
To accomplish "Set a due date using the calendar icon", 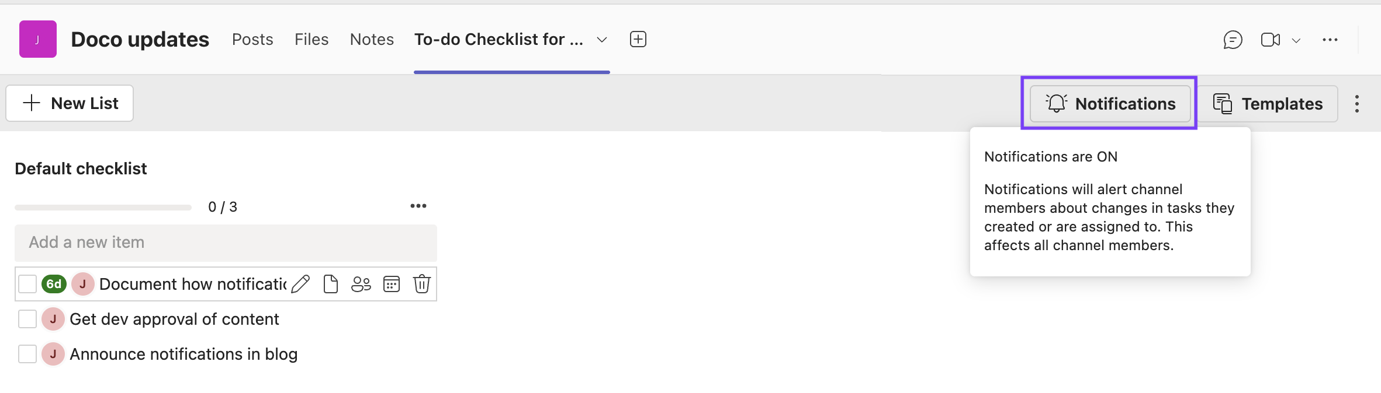I will click(x=392, y=284).
